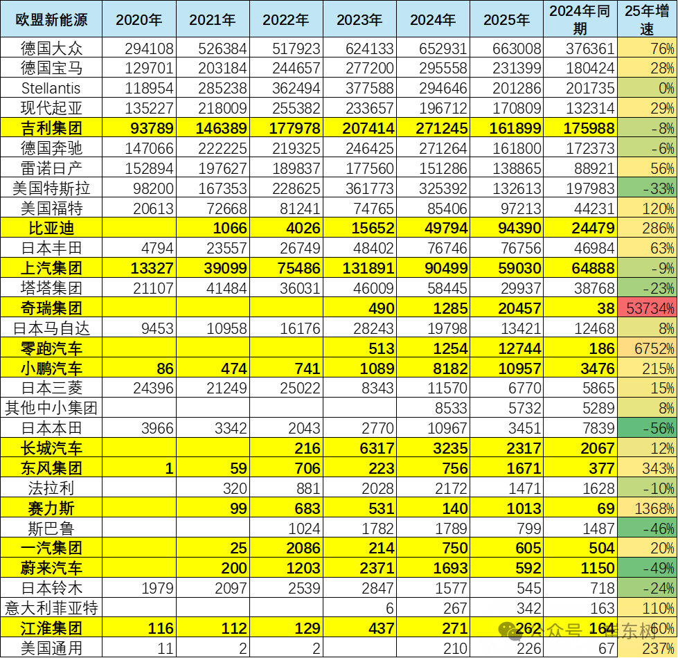Select the 2020年 column header
678x658 pixels.
click(x=139, y=19)
